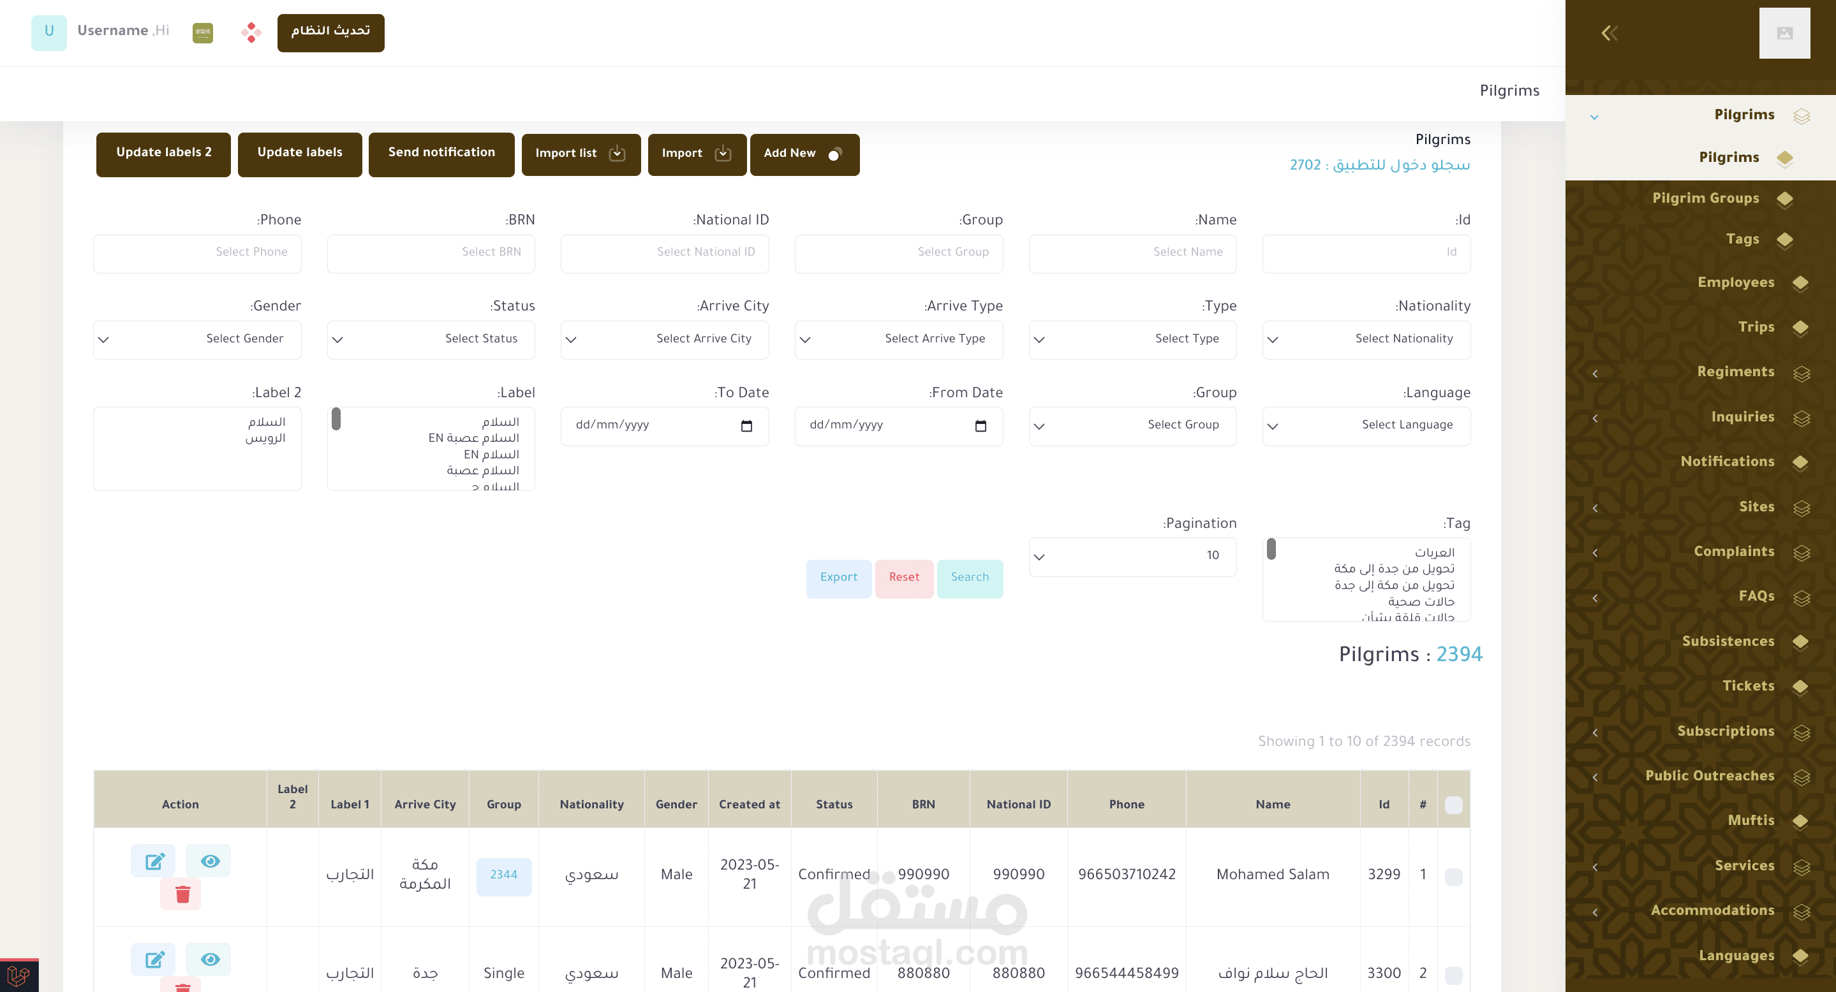Click the Select Phone input field
The width and height of the screenshot is (1836, 992).
point(196,253)
